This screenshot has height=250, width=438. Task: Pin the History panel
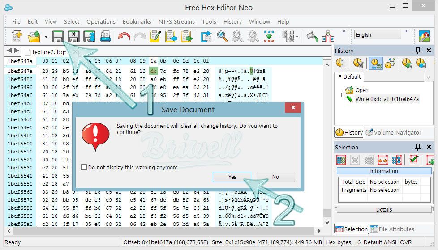[417, 51]
